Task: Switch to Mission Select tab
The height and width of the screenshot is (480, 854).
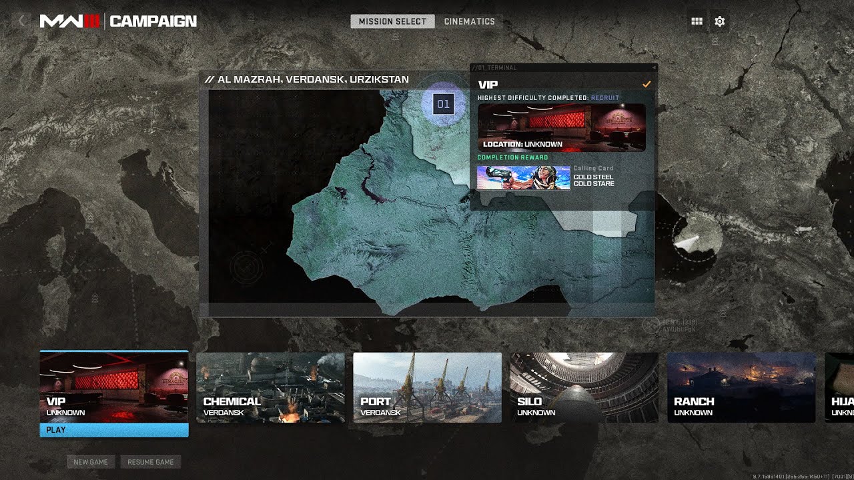Action: [392, 21]
